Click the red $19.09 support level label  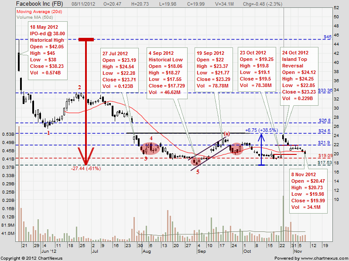click(x=325, y=156)
